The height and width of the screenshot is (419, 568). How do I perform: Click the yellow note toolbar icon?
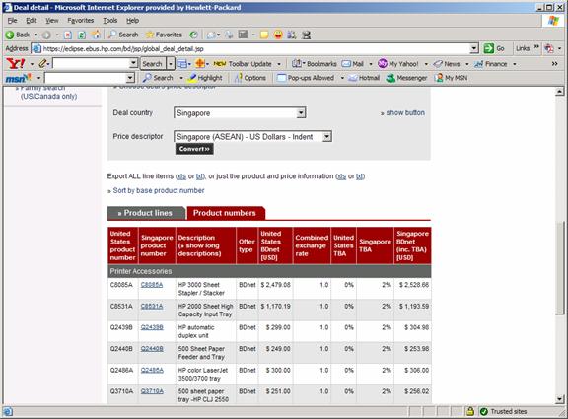[264, 35]
